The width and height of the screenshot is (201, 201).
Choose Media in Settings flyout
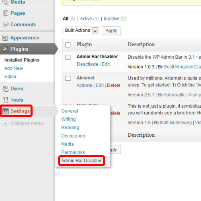[68, 144]
